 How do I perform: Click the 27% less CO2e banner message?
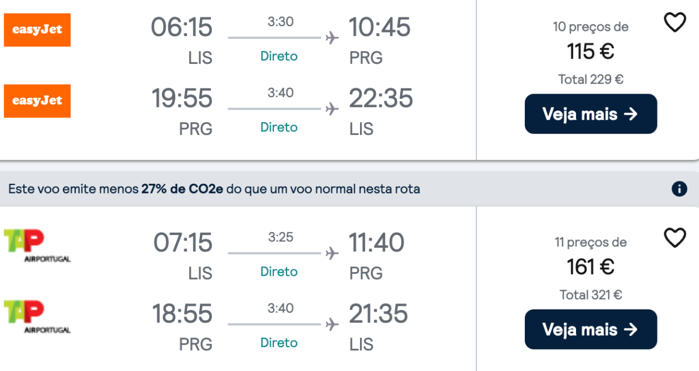(x=214, y=189)
